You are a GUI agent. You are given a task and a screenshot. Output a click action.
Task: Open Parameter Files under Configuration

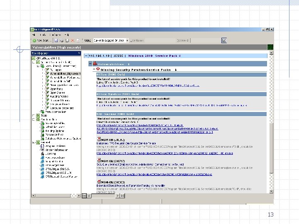[54, 135]
